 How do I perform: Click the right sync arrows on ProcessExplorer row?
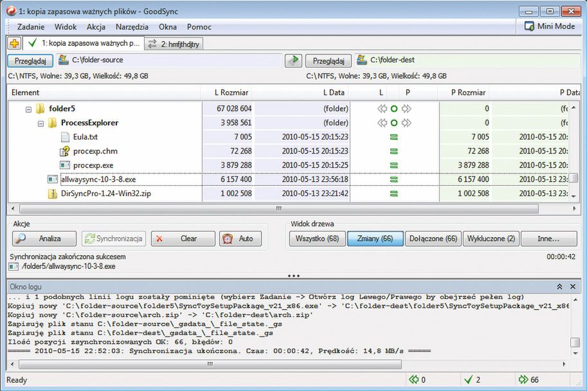point(406,123)
